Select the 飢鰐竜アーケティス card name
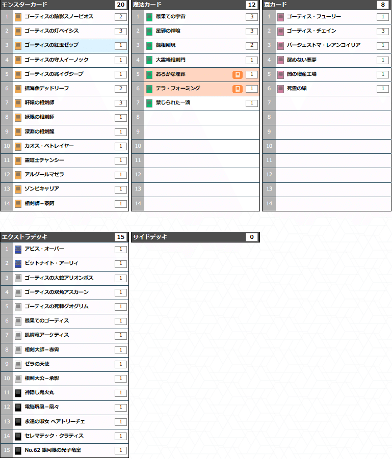The image size is (392, 459). tap(47, 335)
